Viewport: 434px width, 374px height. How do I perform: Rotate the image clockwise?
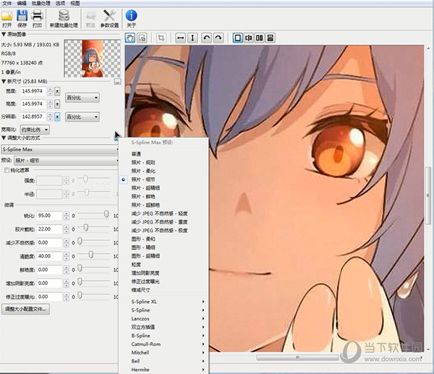coord(218,38)
